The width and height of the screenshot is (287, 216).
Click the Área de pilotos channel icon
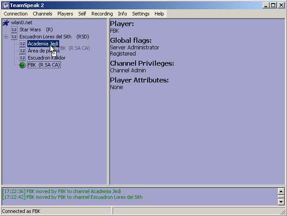[23, 51]
